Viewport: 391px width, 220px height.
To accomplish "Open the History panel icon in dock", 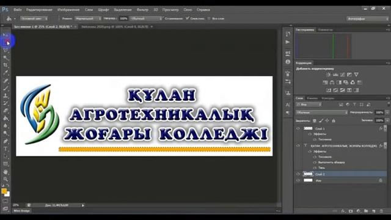I will [x=288, y=34].
